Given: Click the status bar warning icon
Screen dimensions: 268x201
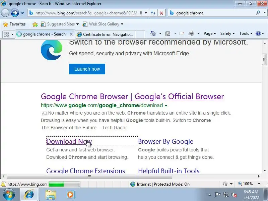Looking at the screenshot, I should pos(3,184).
